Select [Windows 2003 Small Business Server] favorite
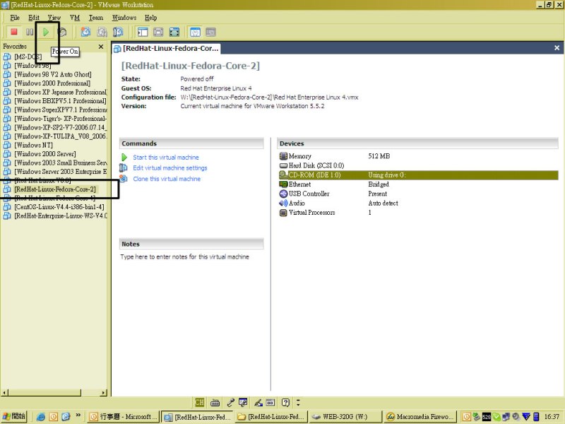Viewport: 565px width, 424px height. click(61, 163)
